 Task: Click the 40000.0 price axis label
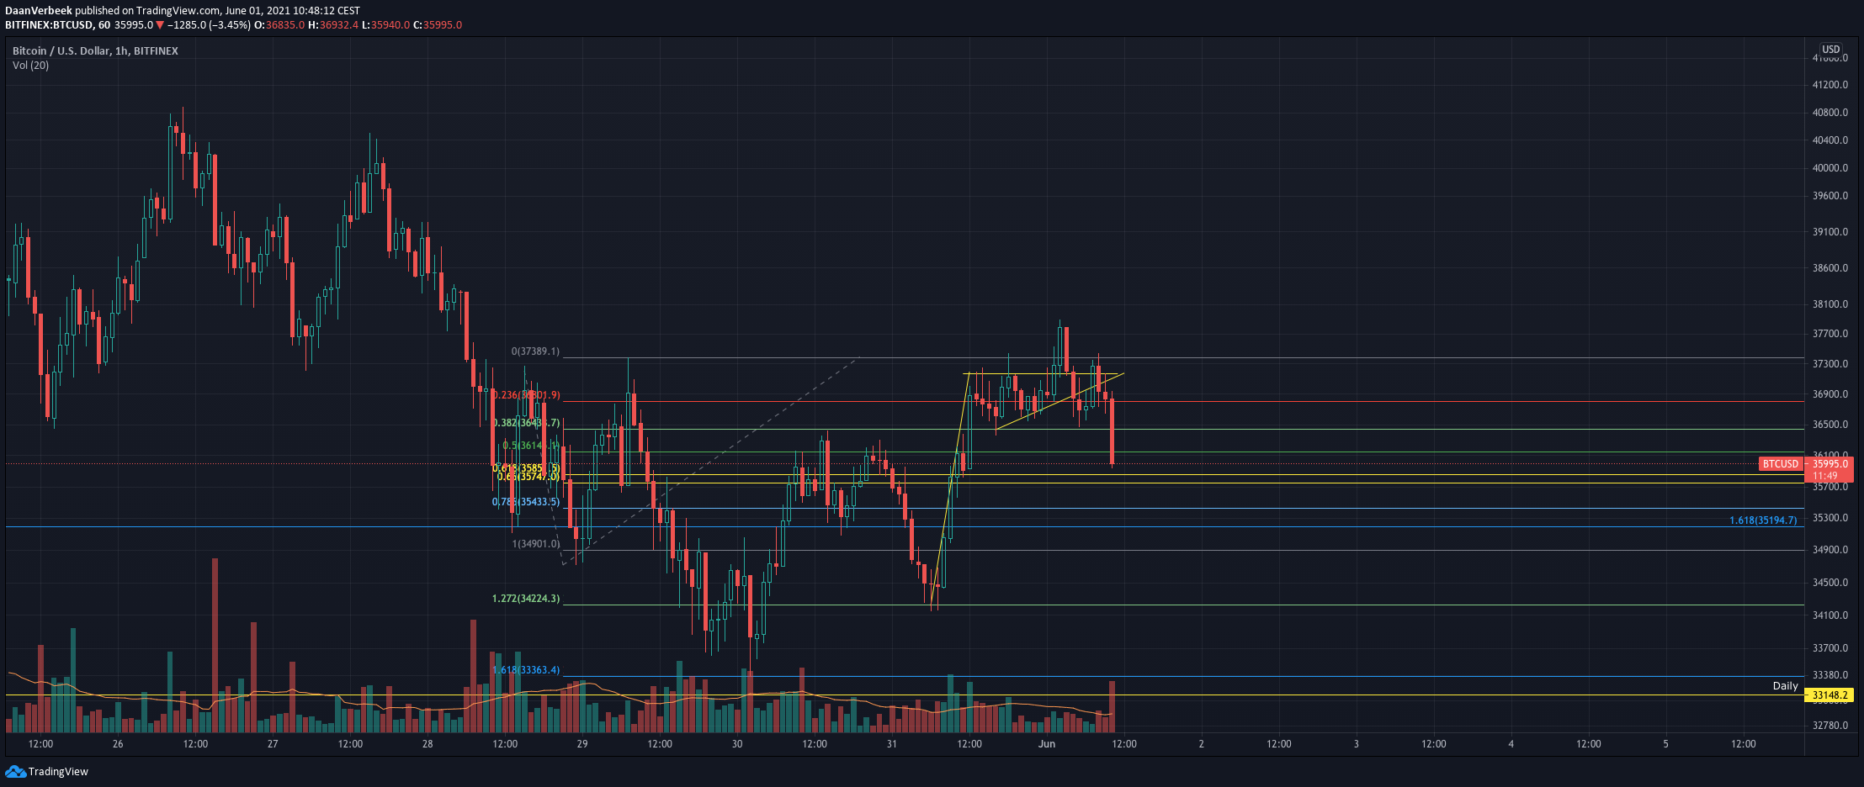pos(1830,168)
